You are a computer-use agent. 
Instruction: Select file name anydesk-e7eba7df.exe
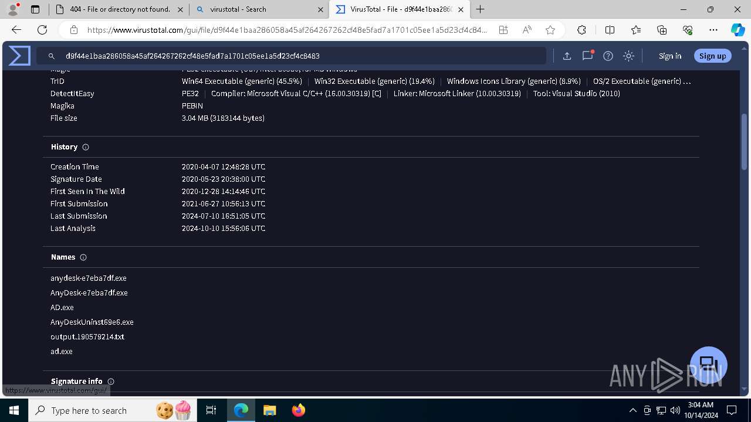coord(89,278)
